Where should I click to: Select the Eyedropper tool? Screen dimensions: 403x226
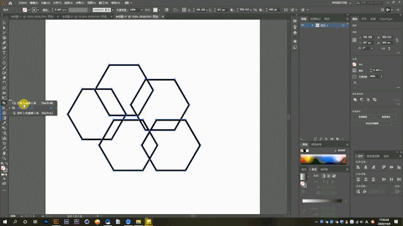(x=4, y=123)
